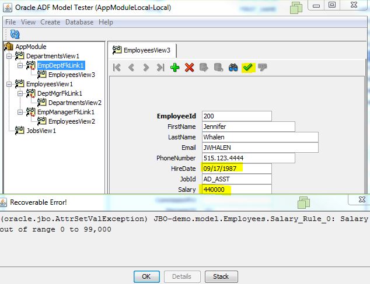Select EmpManagerFkLink1 in the tree

click(x=66, y=112)
